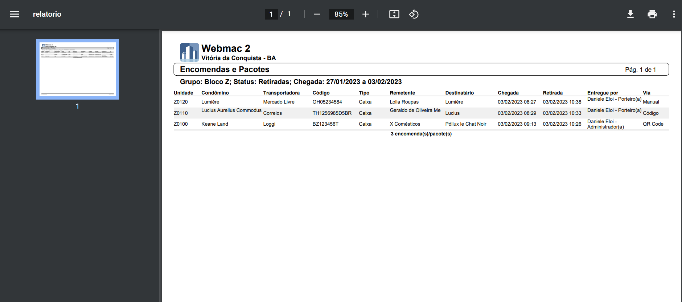Screen dimensions: 682x302
Task: Download the relatorio PDF
Action: pos(630,14)
